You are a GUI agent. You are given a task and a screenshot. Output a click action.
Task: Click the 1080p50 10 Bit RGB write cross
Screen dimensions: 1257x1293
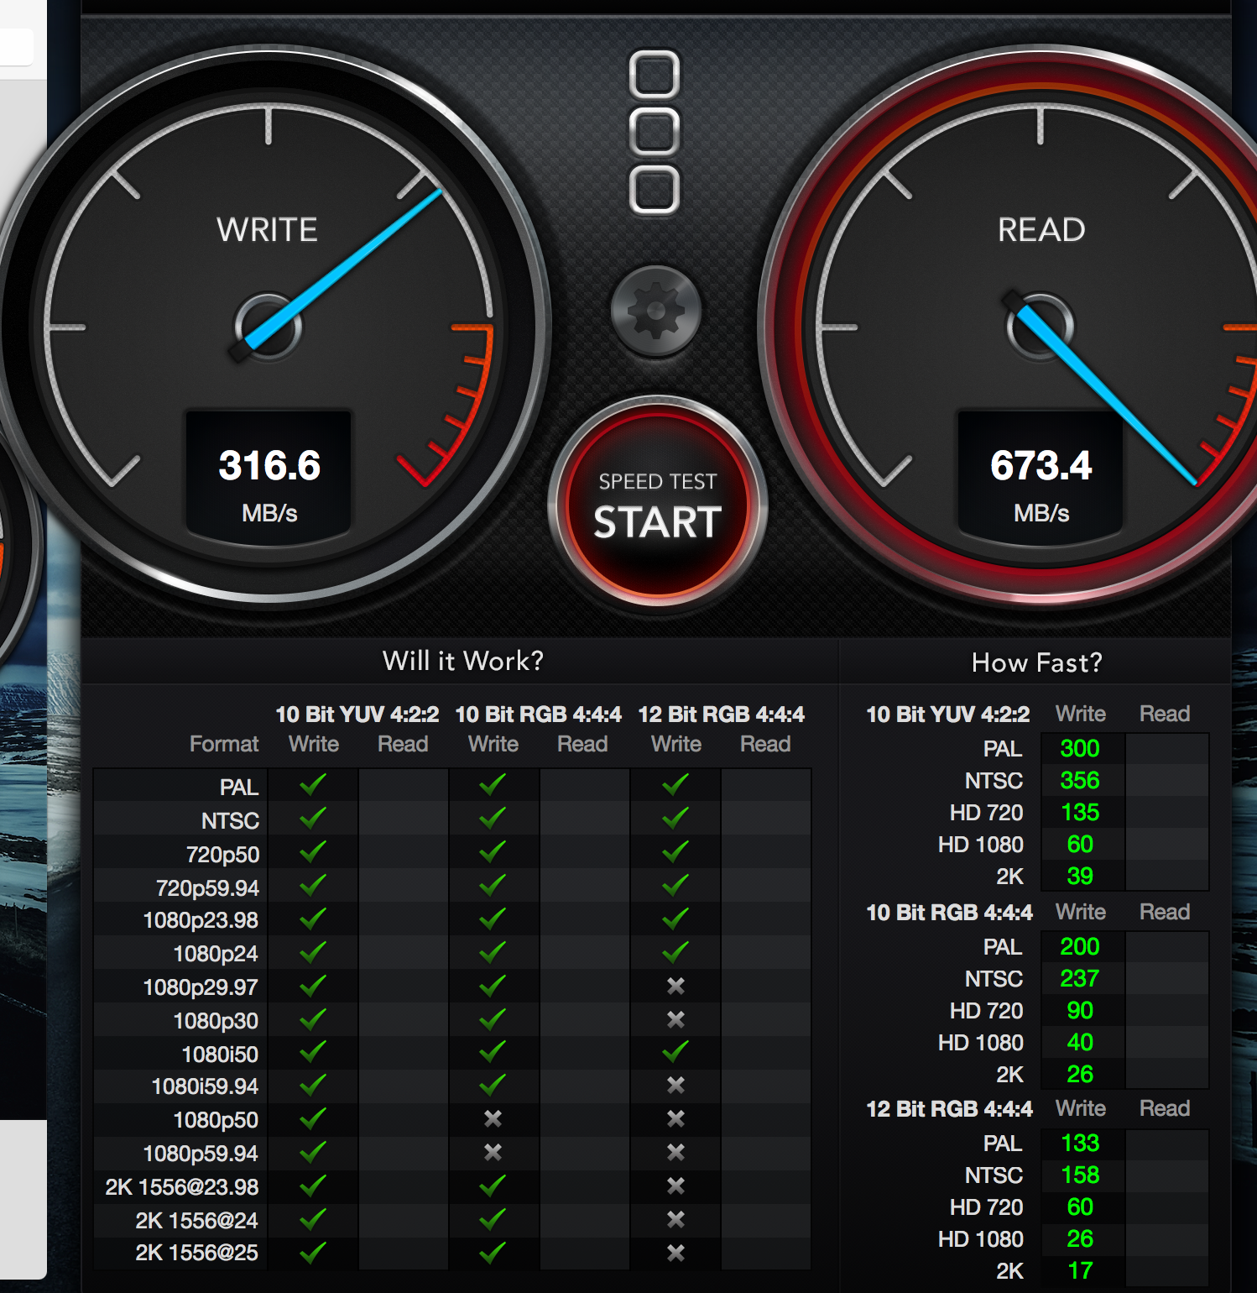click(493, 1118)
